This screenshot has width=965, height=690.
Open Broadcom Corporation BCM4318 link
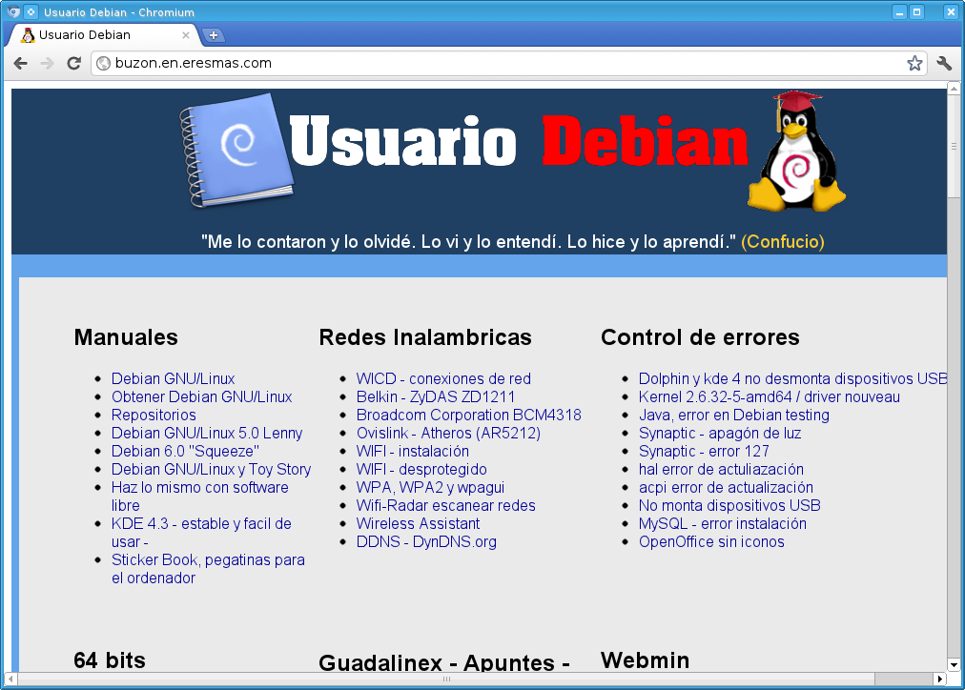click(x=469, y=416)
